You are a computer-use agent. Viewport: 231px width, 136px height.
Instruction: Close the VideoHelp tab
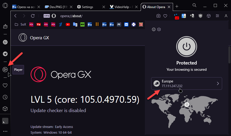137,7
